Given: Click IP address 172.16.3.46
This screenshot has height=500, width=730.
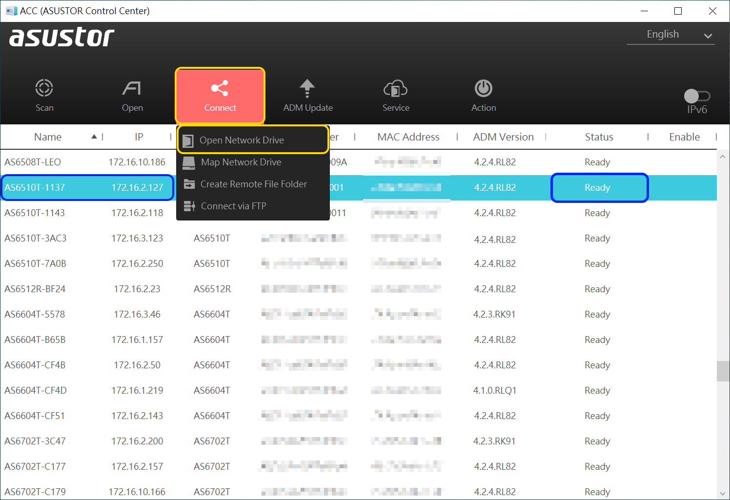Looking at the screenshot, I should coord(137,314).
